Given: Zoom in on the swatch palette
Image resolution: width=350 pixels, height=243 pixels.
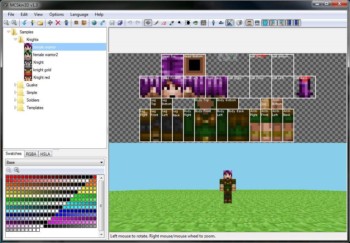Looking at the screenshot, I should [16, 170].
